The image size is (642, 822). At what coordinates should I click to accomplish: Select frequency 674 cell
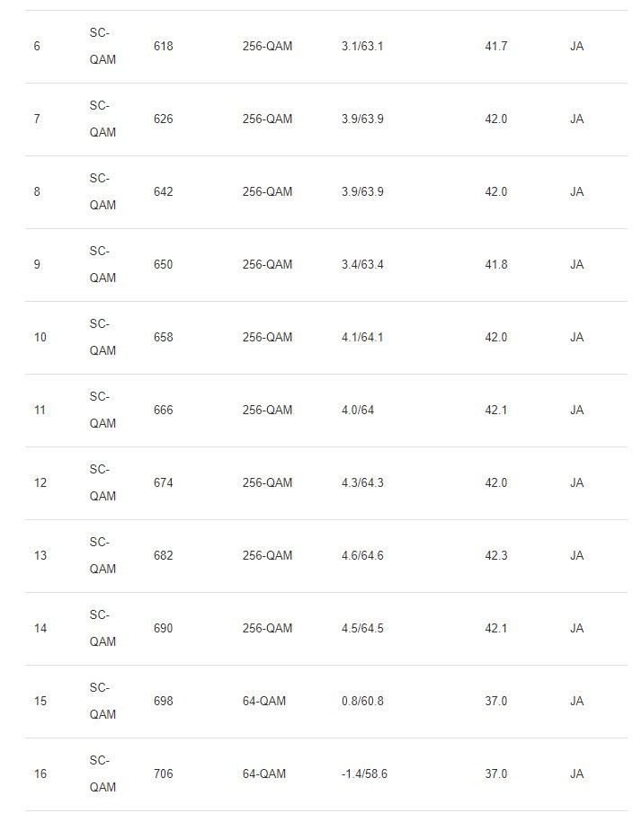(x=163, y=482)
